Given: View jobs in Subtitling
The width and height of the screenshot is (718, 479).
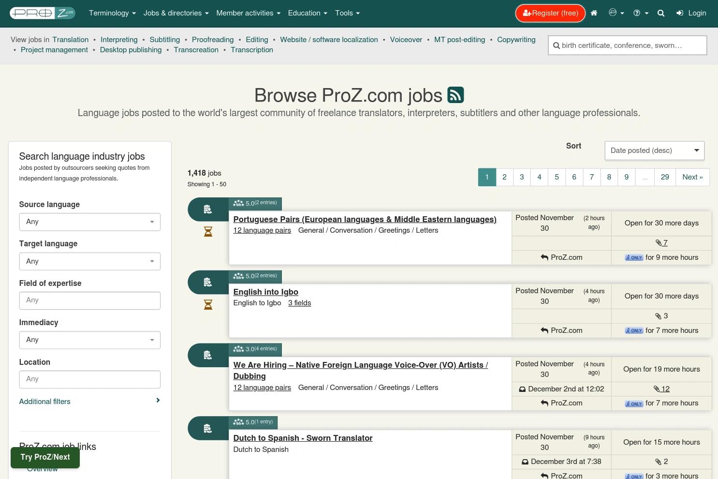Looking at the screenshot, I should click(x=164, y=40).
